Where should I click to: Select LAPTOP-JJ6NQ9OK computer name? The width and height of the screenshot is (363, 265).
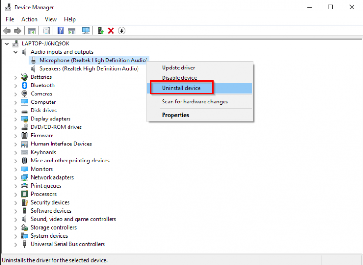coord(45,43)
